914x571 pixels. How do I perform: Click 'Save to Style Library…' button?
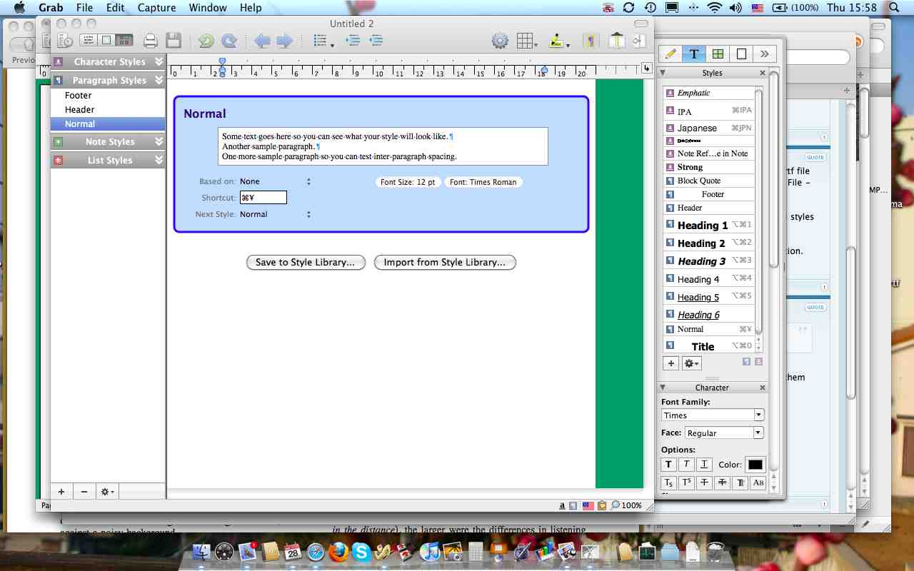(306, 263)
